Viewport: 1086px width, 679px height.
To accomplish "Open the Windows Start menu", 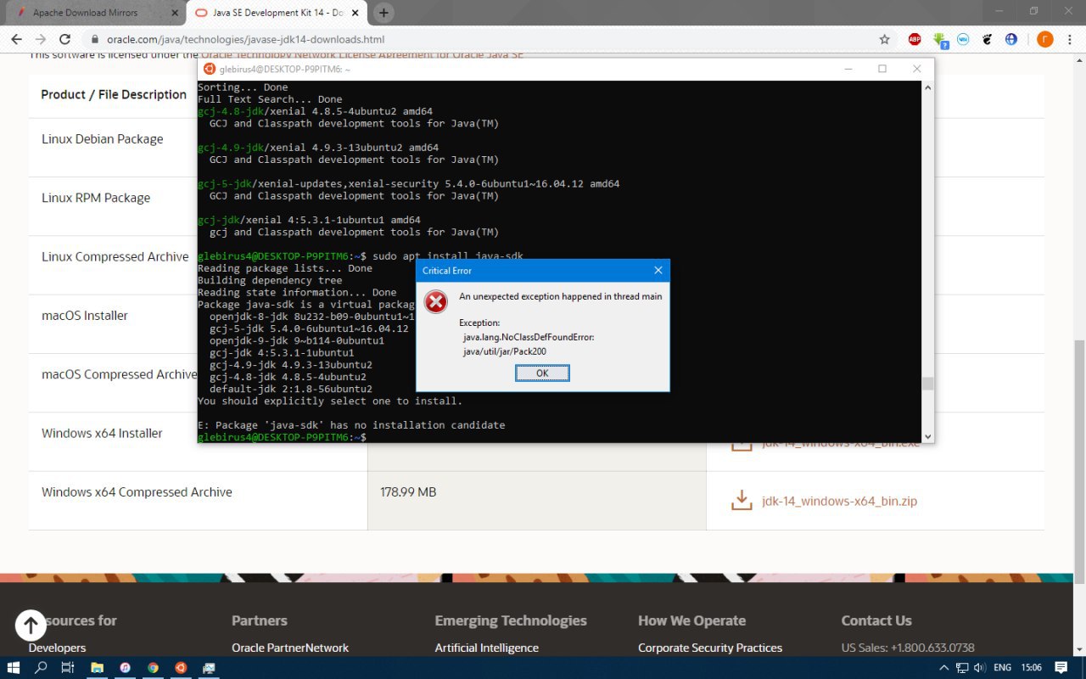I will (14, 667).
